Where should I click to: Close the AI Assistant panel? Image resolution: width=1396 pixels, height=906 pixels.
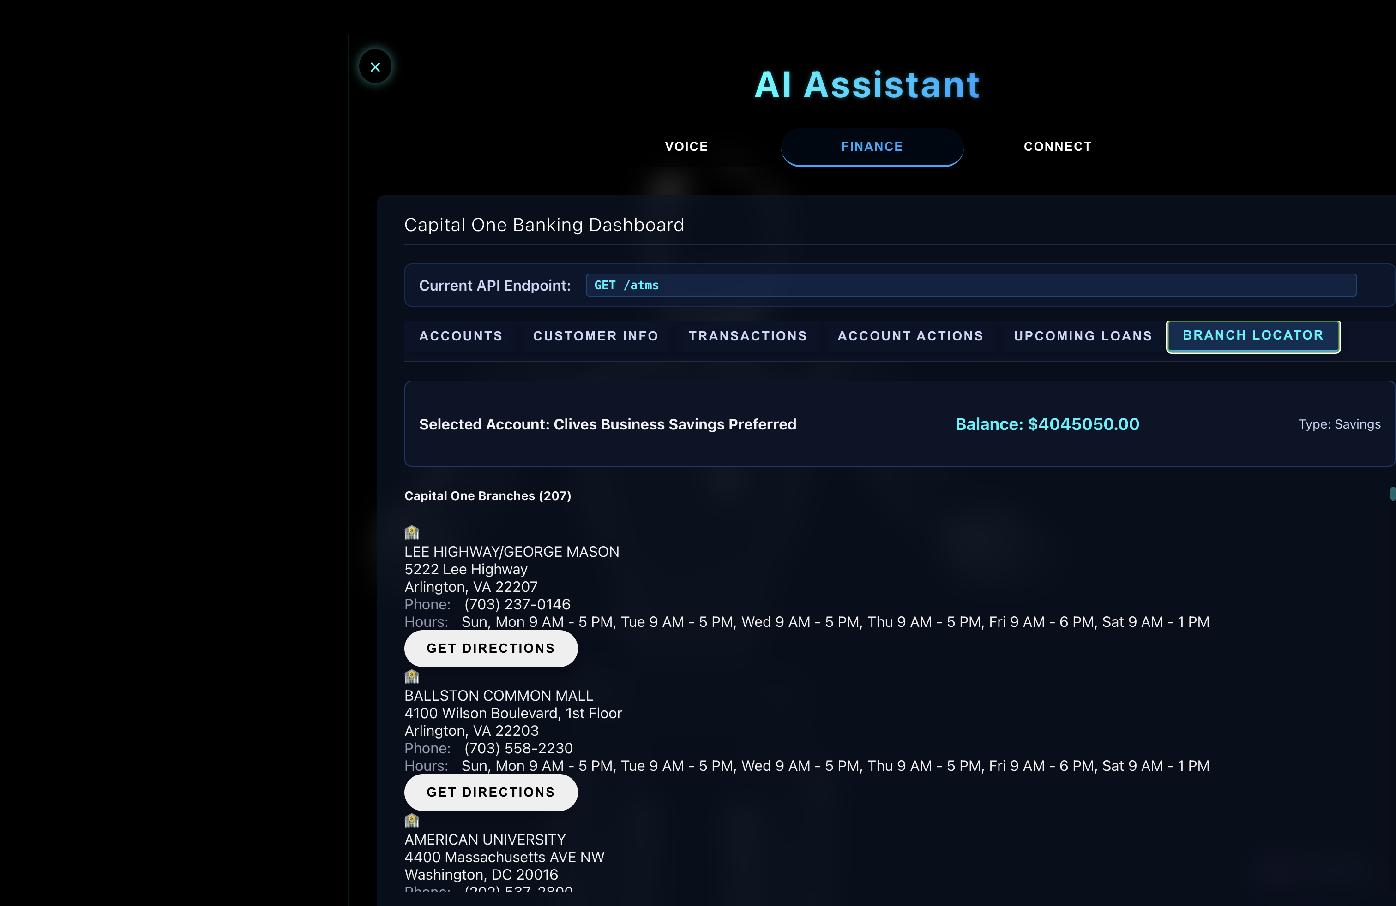pos(375,67)
